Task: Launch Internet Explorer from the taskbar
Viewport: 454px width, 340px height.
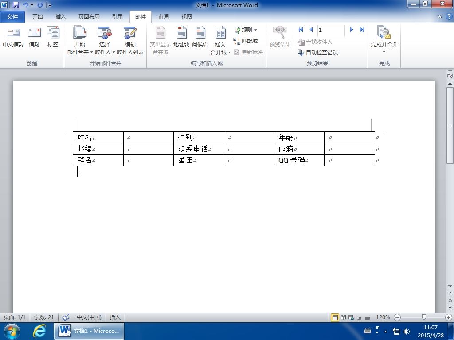Action: pyautogui.click(x=39, y=331)
